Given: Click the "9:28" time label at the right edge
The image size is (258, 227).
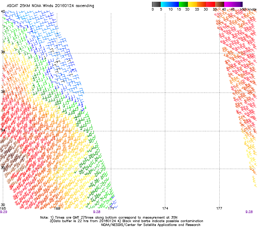Looking at the screenshot, I should pos(249,212).
